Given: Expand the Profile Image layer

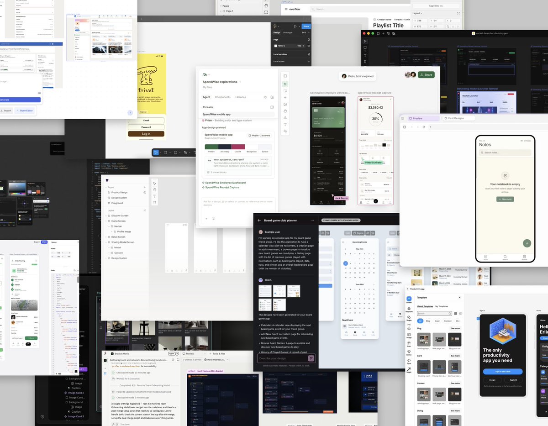Looking at the screenshot, I should (x=112, y=231).
